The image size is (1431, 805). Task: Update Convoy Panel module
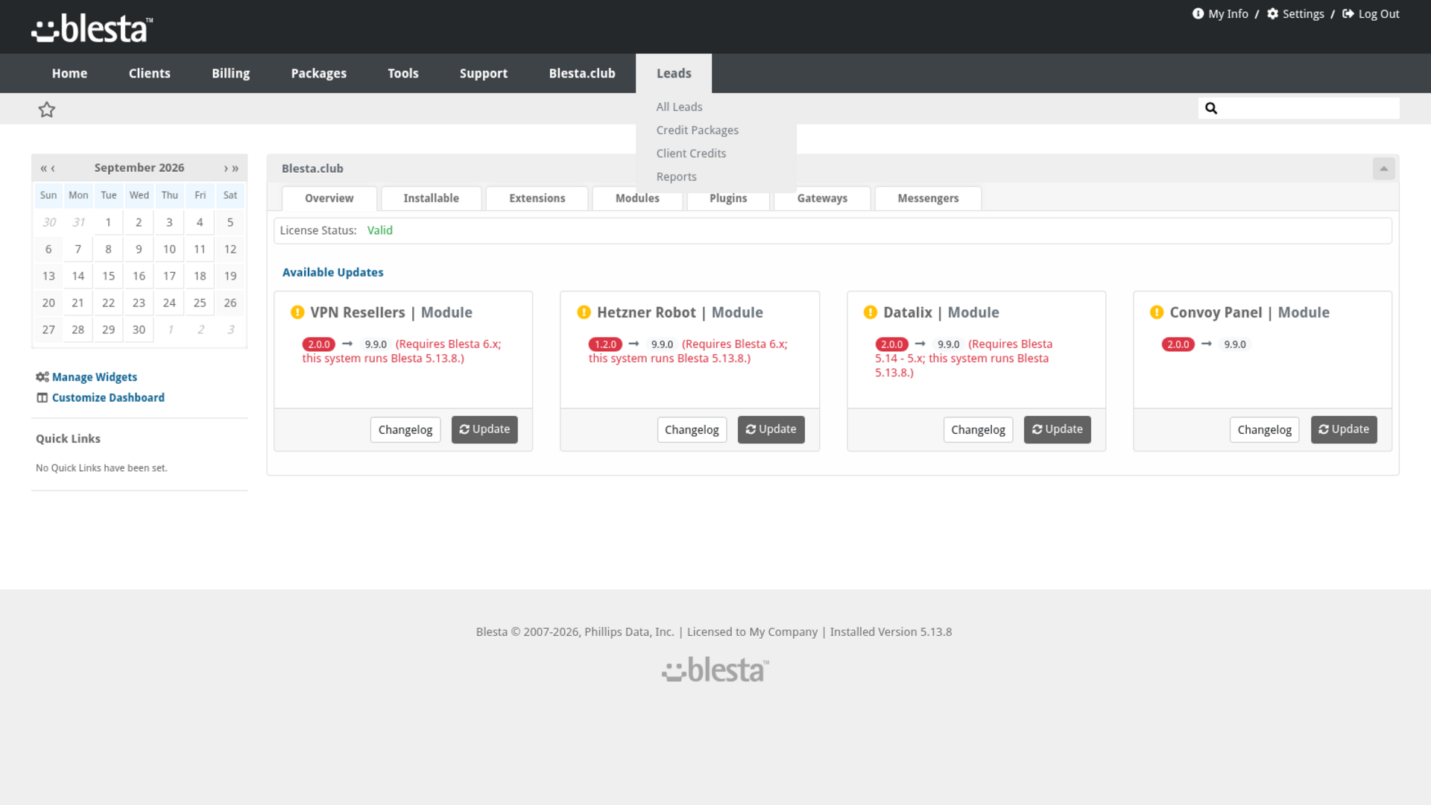(x=1343, y=429)
